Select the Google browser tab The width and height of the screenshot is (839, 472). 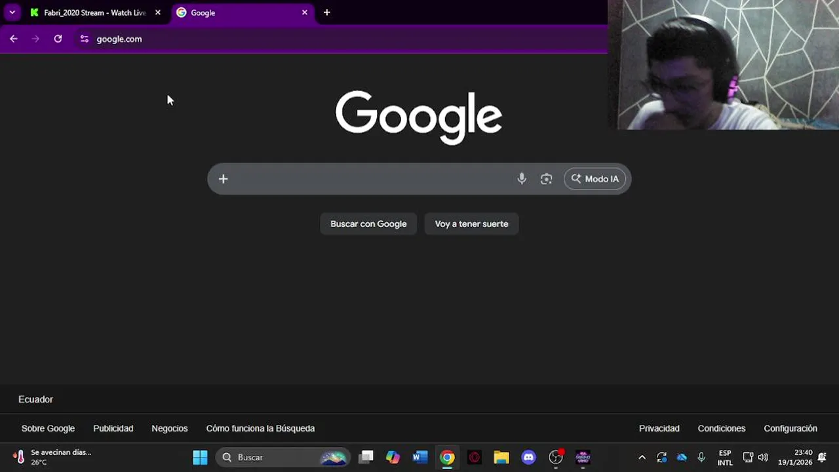tap(242, 12)
